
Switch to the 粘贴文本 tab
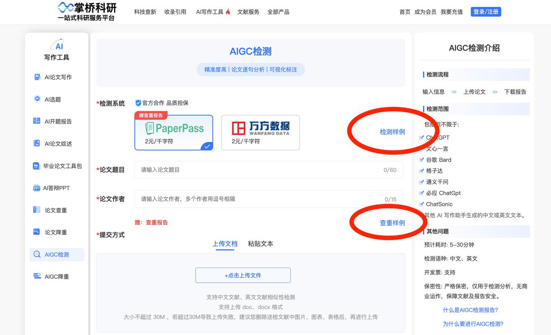(261, 244)
